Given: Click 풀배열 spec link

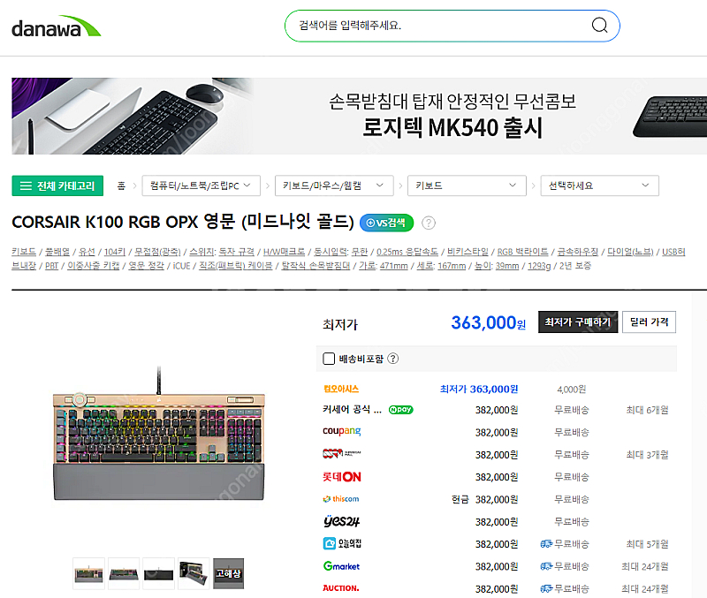Looking at the screenshot, I should pos(57,252).
